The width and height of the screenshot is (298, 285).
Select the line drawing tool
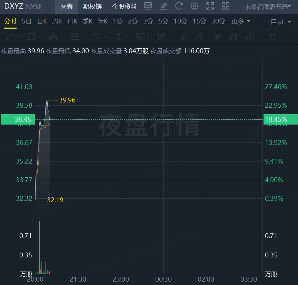tap(10, 36)
